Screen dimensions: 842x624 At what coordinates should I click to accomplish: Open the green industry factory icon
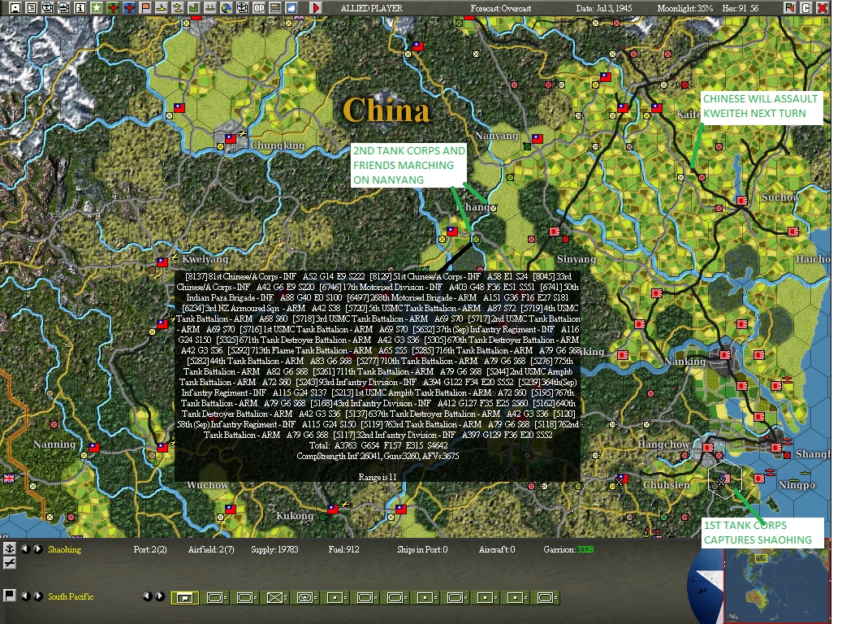pos(194,8)
